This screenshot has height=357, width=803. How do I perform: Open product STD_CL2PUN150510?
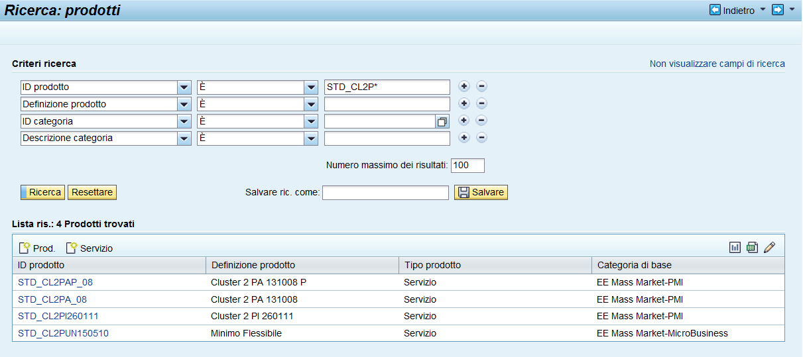[x=63, y=333]
